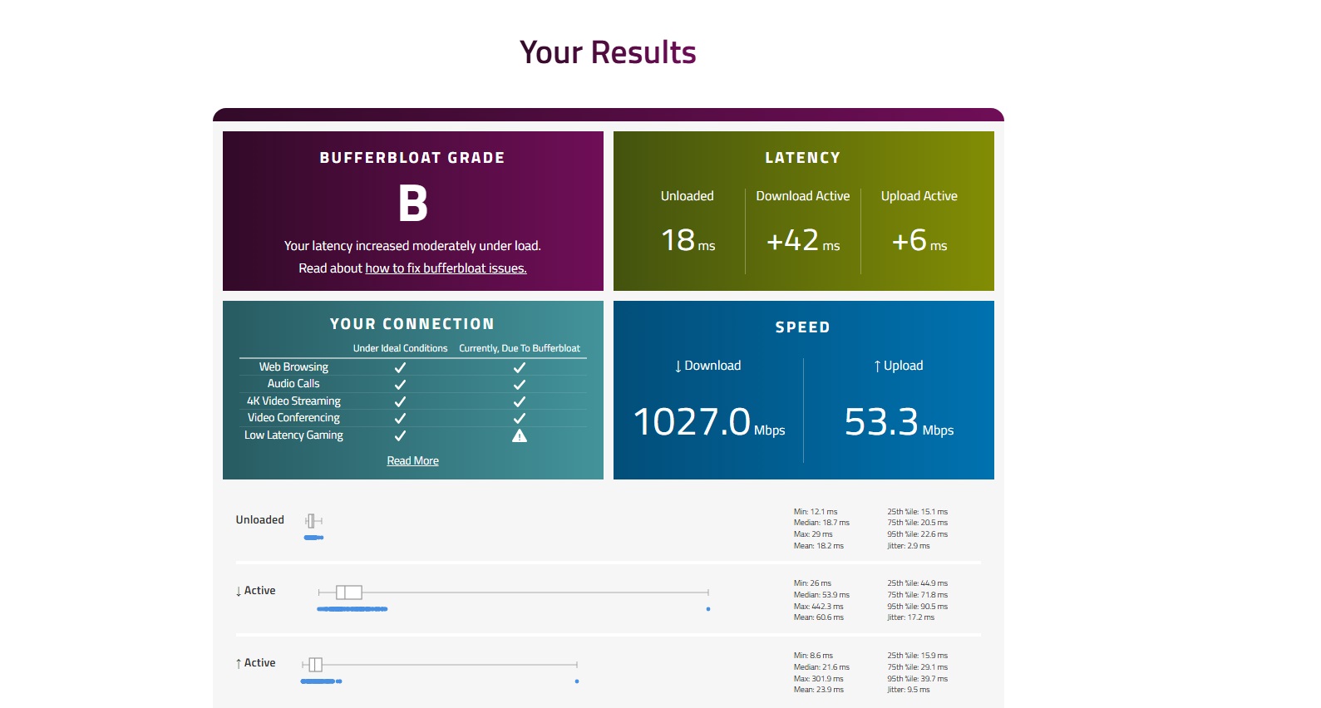Click 4K Video Streaming checkmark in Bufferbloat column

[520, 401]
